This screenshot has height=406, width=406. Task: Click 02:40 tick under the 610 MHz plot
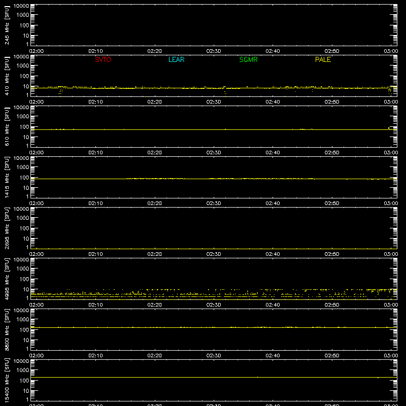tap(273, 153)
